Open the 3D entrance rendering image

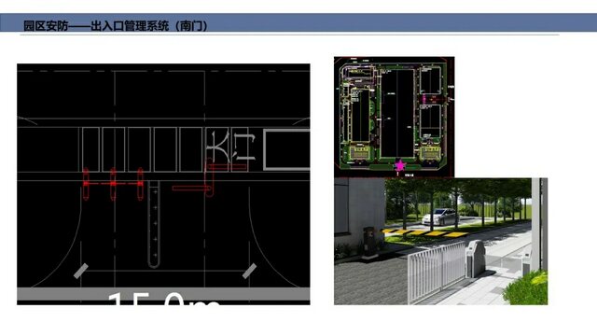[441, 241]
